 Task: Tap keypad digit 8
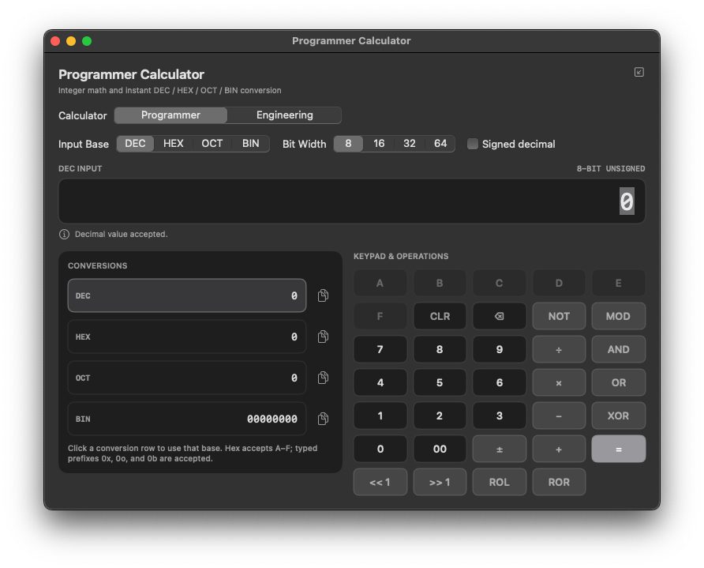[x=440, y=349]
